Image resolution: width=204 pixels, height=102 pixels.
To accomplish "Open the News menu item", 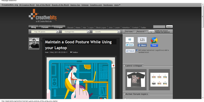I will pos(78,28).
